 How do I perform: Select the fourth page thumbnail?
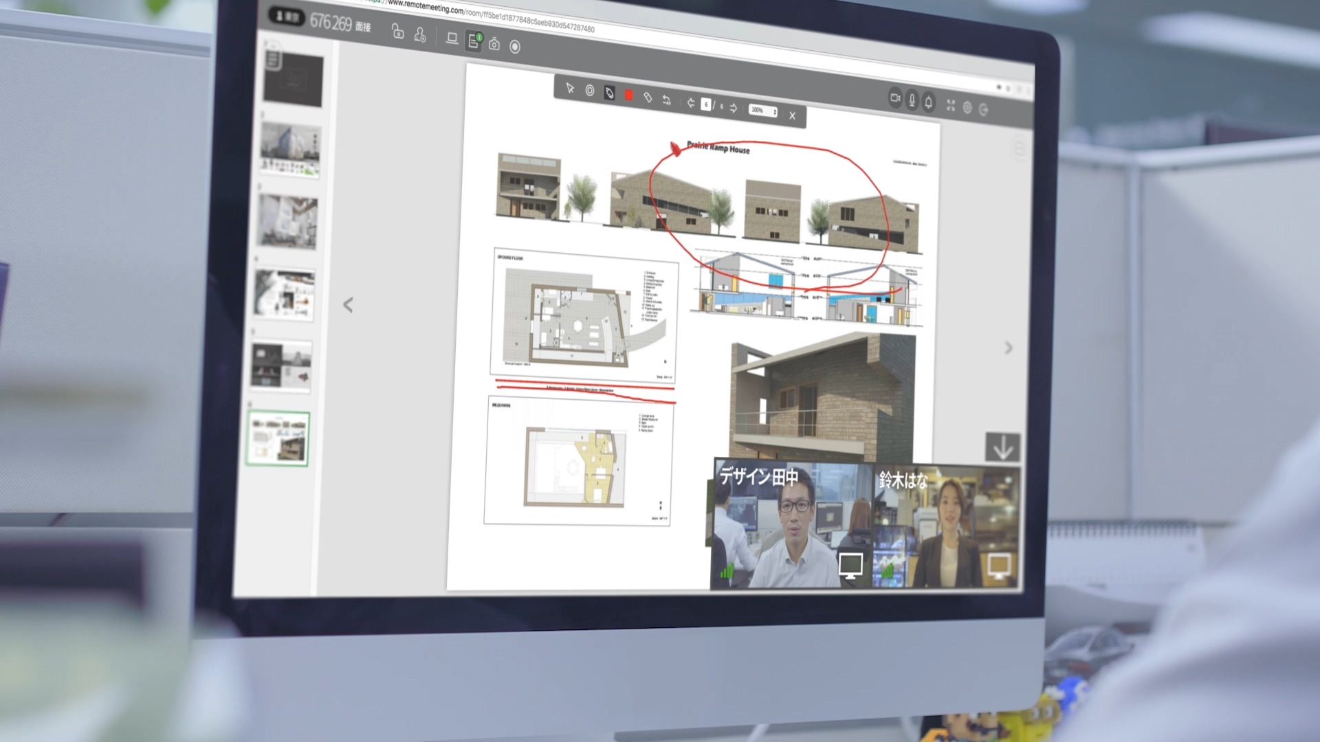coord(284,295)
